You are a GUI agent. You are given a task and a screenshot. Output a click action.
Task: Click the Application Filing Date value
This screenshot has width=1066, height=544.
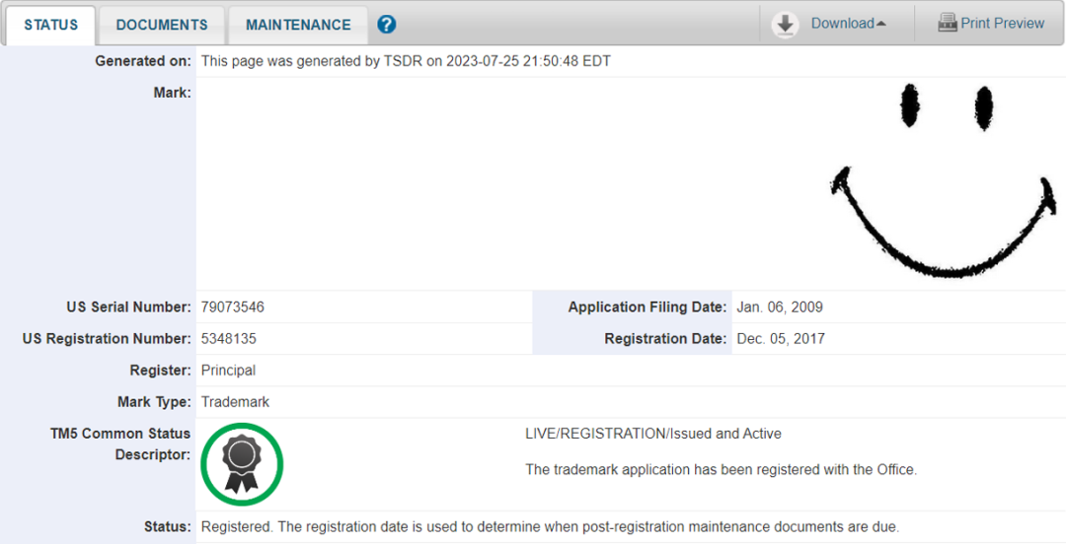779,306
